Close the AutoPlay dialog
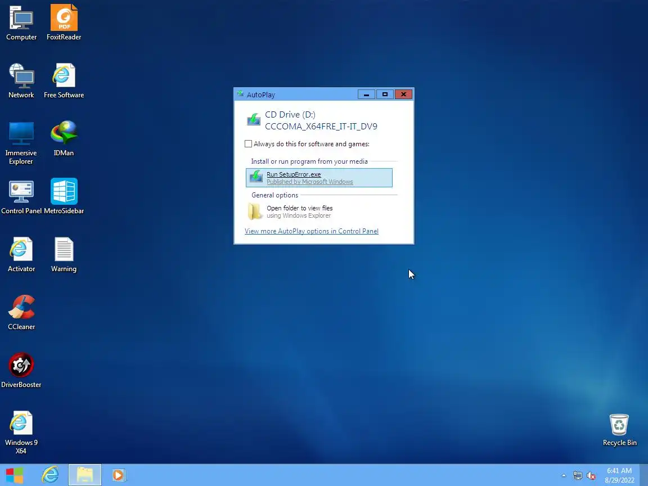This screenshot has width=648, height=486. [x=403, y=94]
